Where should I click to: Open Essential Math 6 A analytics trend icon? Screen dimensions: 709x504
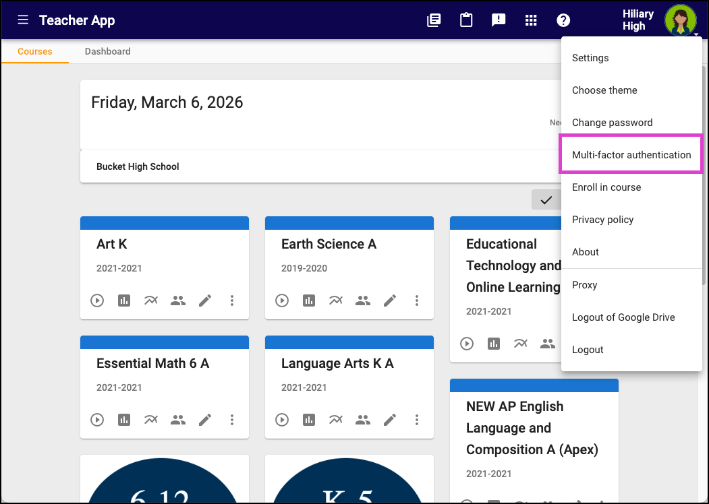pos(151,420)
